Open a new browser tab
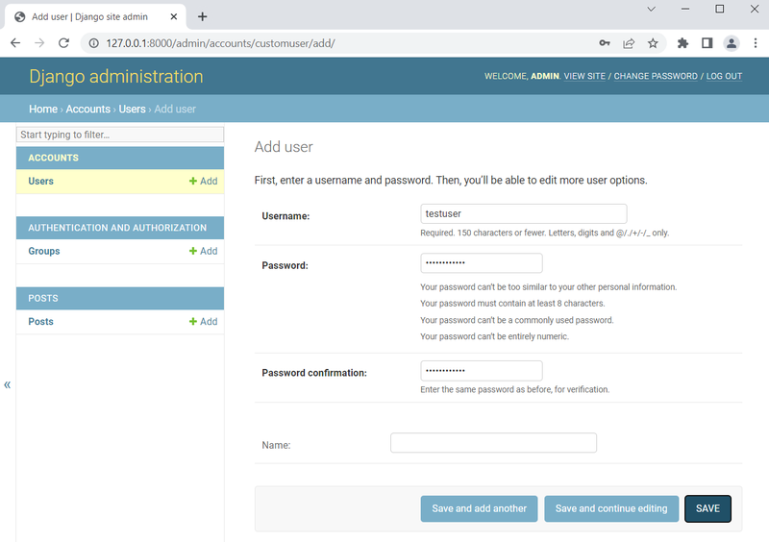The image size is (769, 542). tap(202, 16)
